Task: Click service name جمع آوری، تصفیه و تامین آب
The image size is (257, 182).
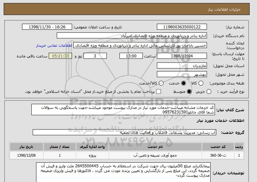Action: tap(155, 155)
